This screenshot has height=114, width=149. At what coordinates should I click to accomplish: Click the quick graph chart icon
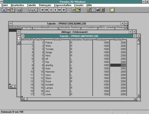(98, 10)
